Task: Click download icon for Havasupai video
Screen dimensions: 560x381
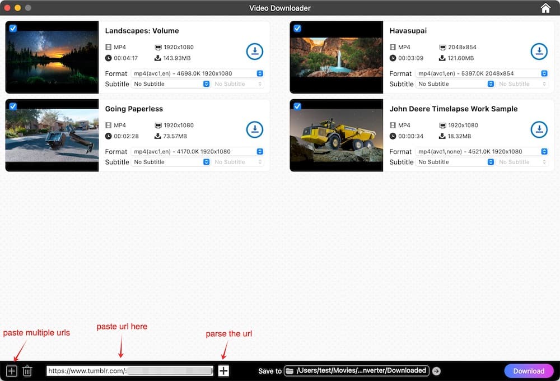Action: 539,52
